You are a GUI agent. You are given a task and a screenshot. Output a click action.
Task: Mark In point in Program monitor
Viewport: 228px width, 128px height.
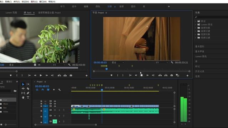point(118,75)
